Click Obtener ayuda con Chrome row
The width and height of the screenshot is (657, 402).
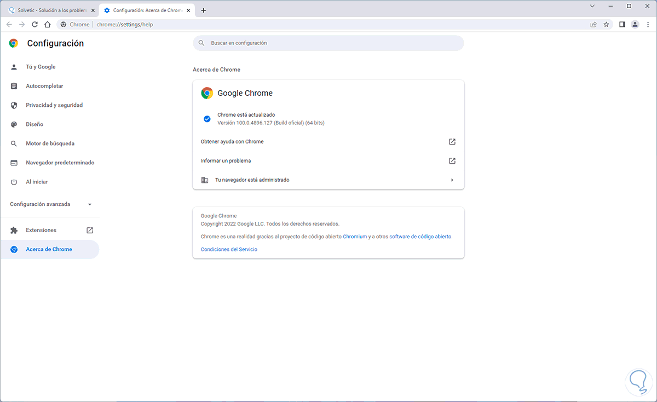pyautogui.click(x=328, y=142)
